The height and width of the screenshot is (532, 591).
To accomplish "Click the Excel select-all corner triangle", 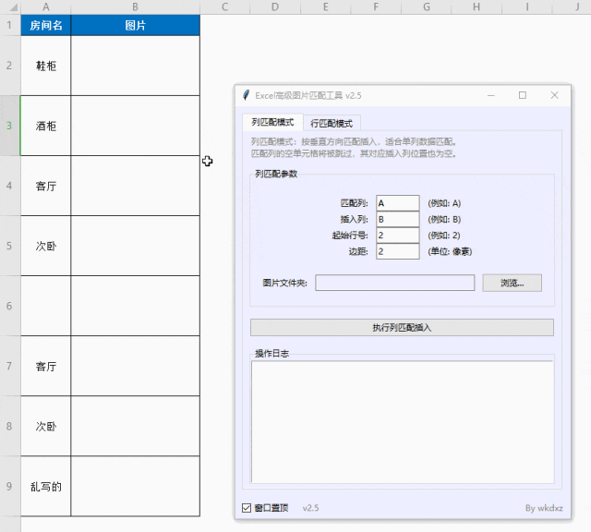I will point(13,7).
